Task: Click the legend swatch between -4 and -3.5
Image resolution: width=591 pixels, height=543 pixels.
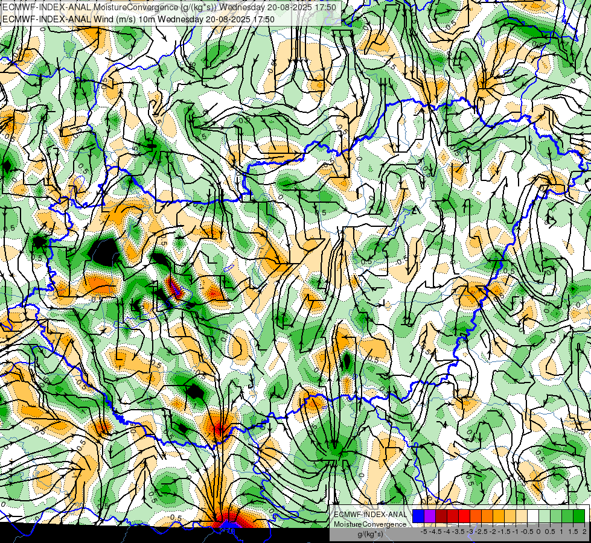Action: tap(453, 516)
